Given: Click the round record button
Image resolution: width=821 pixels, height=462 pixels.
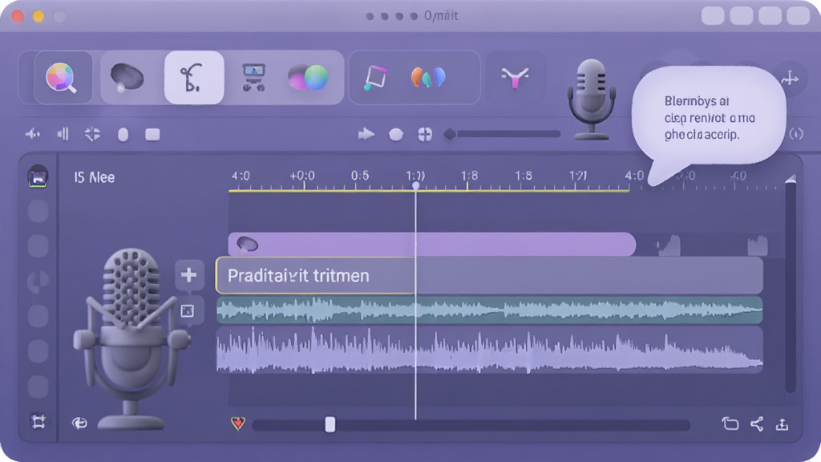Looking at the screenshot, I should point(396,135).
